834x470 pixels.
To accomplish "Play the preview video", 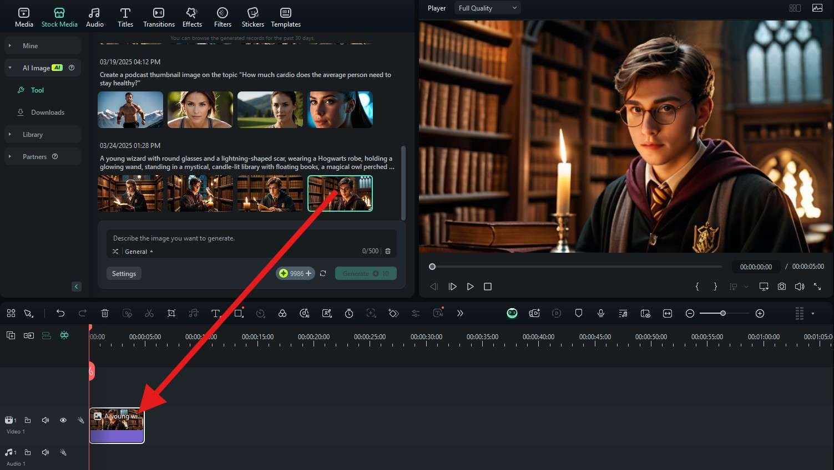I will click(470, 287).
